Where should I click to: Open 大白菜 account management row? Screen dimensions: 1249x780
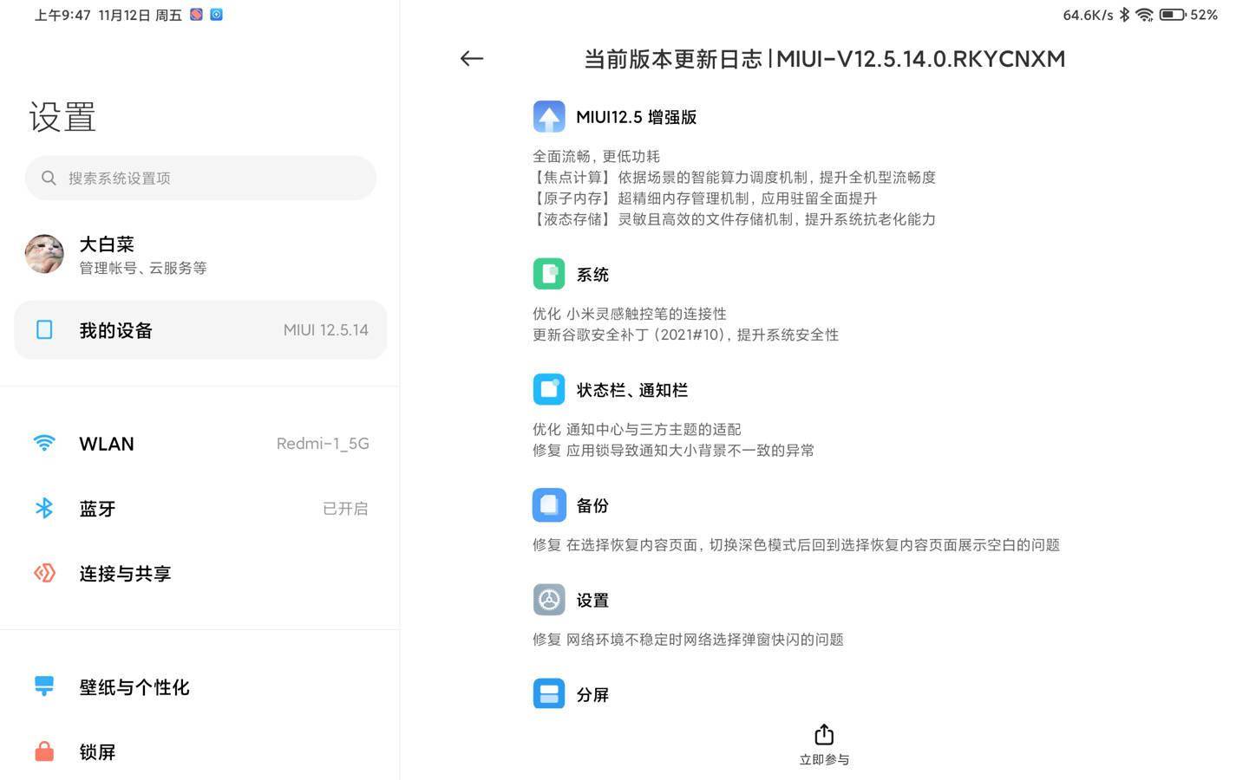coord(200,254)
